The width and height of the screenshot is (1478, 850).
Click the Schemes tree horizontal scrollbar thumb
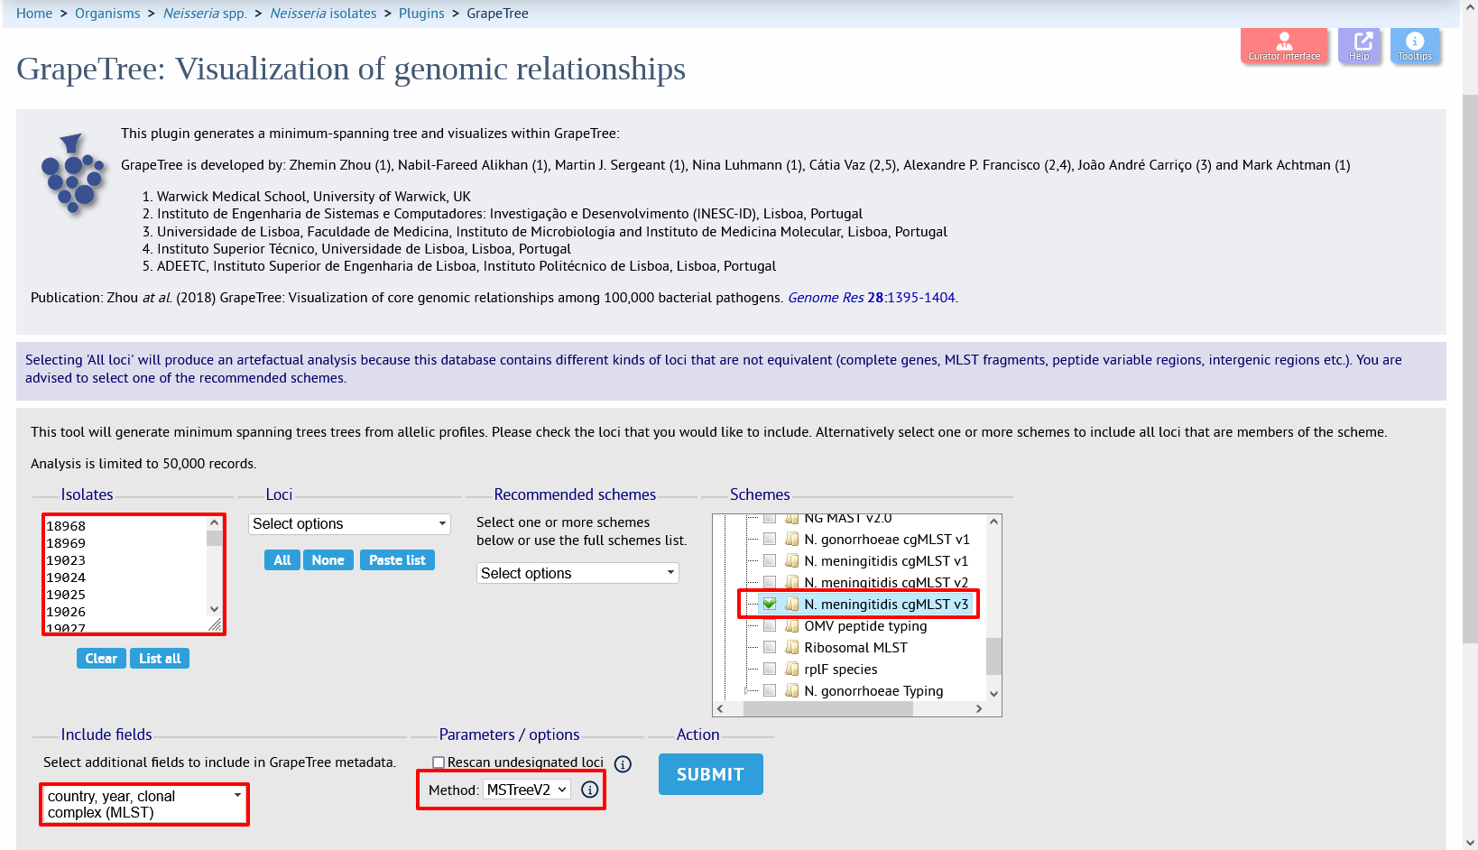[828, 709]
